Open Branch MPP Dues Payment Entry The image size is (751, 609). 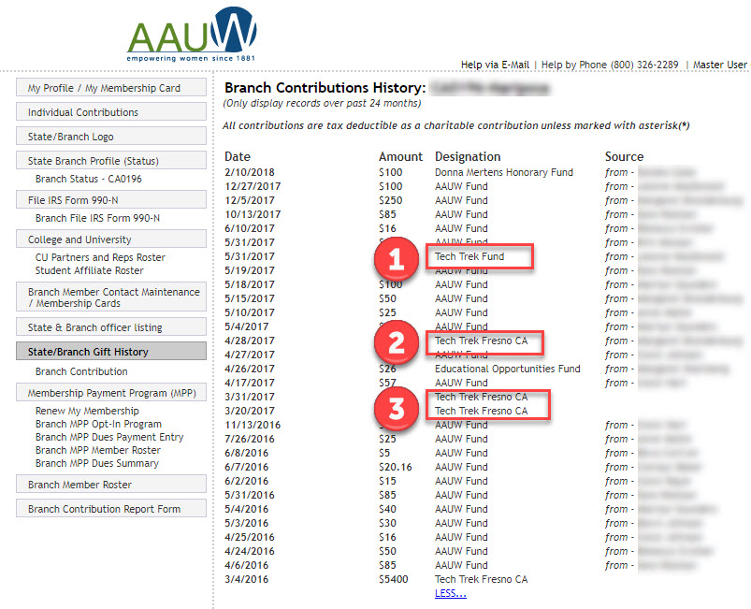[x=109, y=437]
